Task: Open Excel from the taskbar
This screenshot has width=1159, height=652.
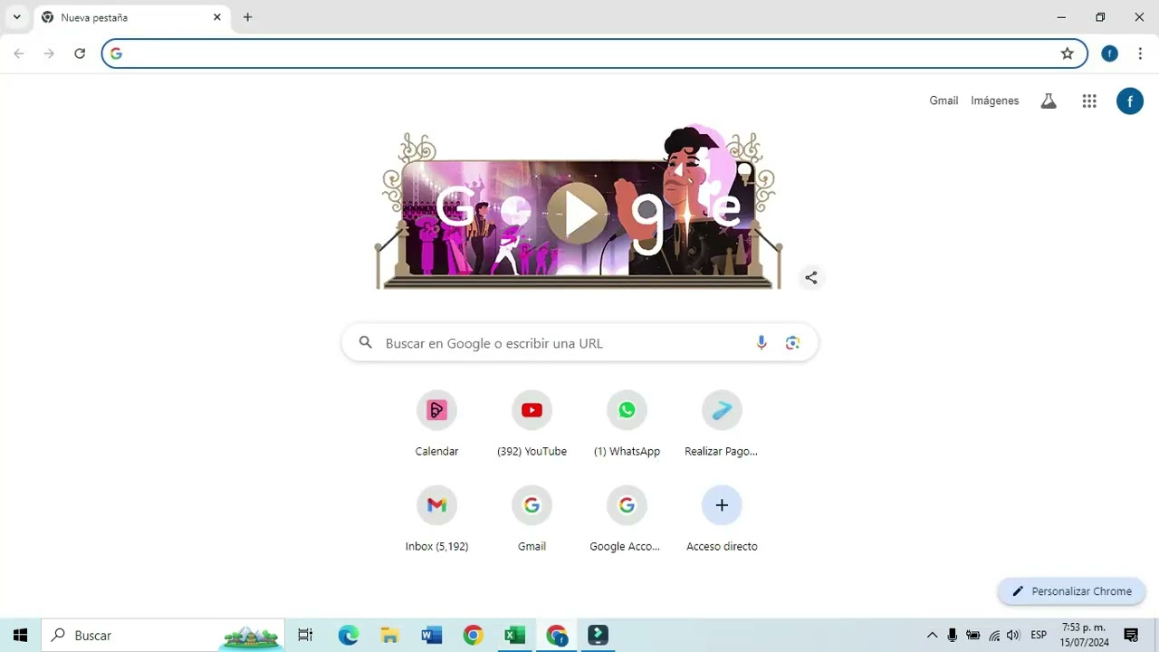Action: [514, 636]
